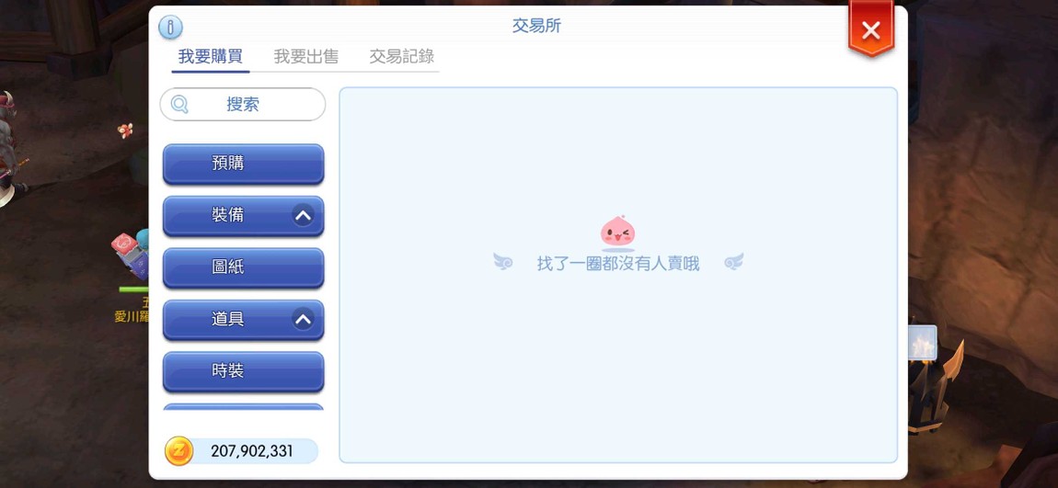This screenshot has height=488, width=1058.
Task: Focus the 搜索 search field
Action: tap(243, 105)
